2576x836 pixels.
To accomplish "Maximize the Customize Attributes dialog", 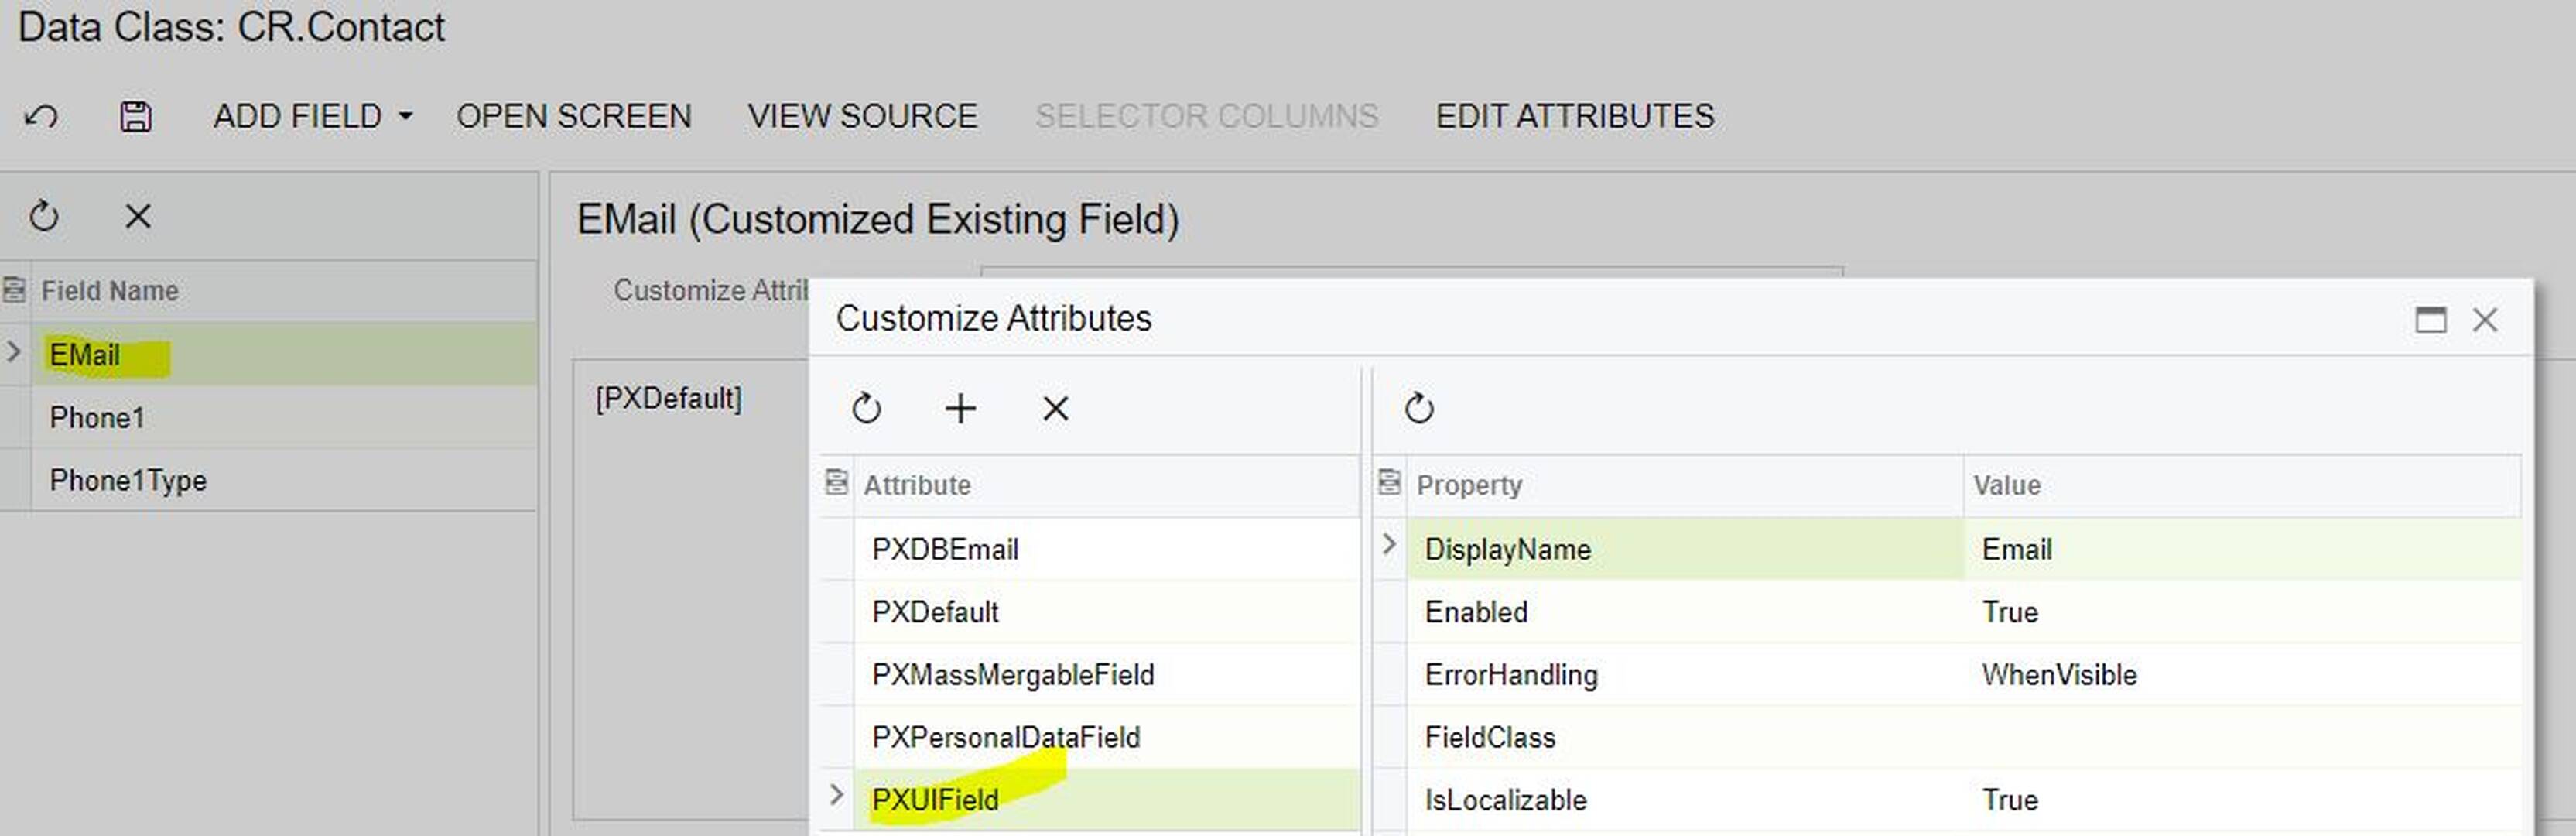I will click(x=2430, y=320).
